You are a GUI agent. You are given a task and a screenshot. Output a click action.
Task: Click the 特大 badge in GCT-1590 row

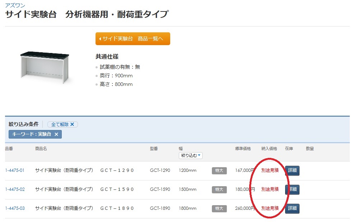[219, 190]
